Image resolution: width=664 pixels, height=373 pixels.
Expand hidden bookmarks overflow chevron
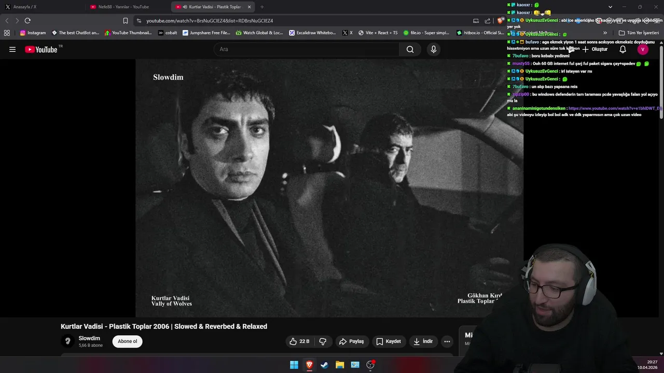[605, 33]
